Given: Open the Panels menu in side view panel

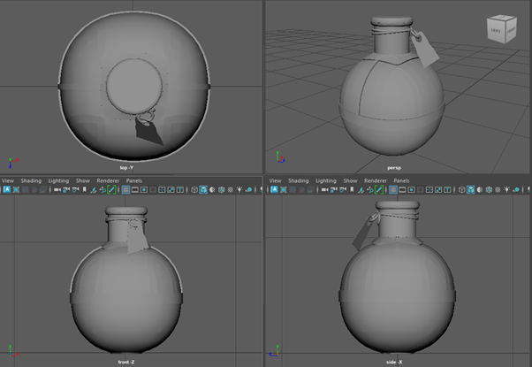Looking at the screenshot, I should pos(399,180).
